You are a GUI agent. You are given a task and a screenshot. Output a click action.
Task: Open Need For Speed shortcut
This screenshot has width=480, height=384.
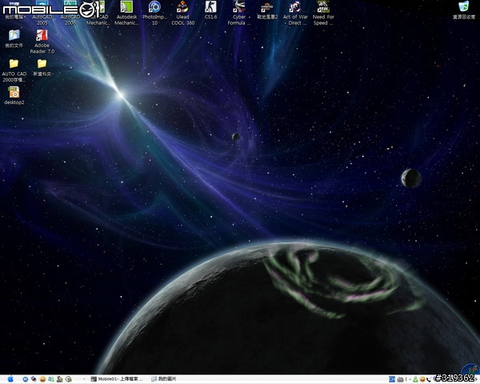click(323, 13)
